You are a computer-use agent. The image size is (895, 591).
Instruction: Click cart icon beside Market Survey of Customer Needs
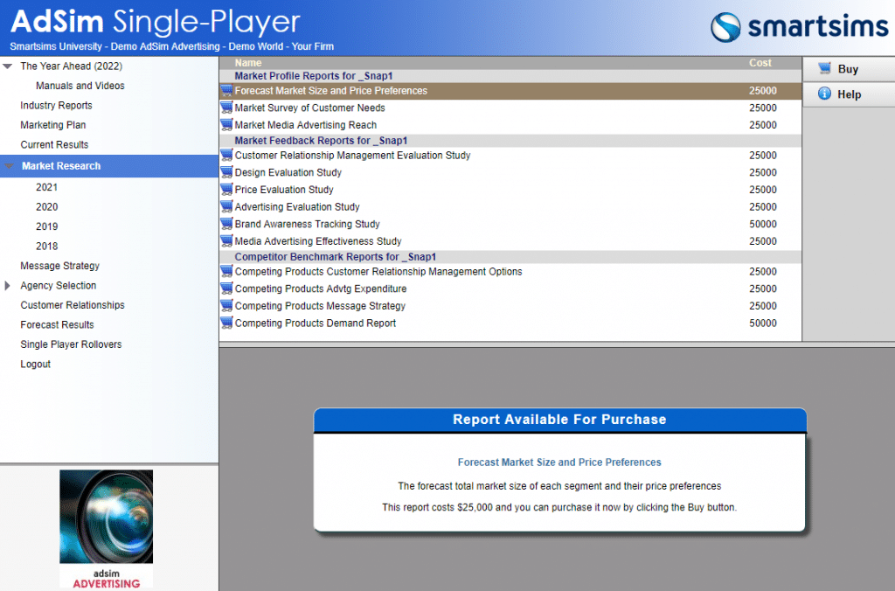click(x=226, y=108)
